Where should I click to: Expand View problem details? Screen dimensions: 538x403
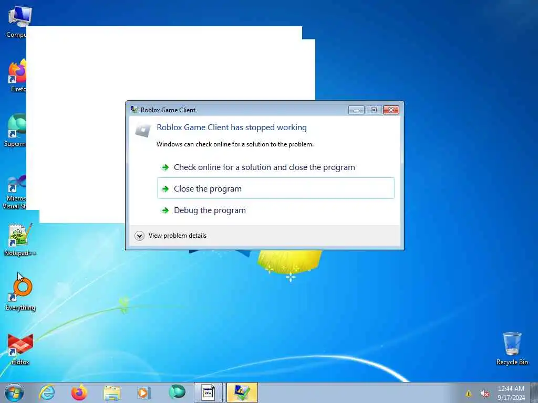point(171,236)
